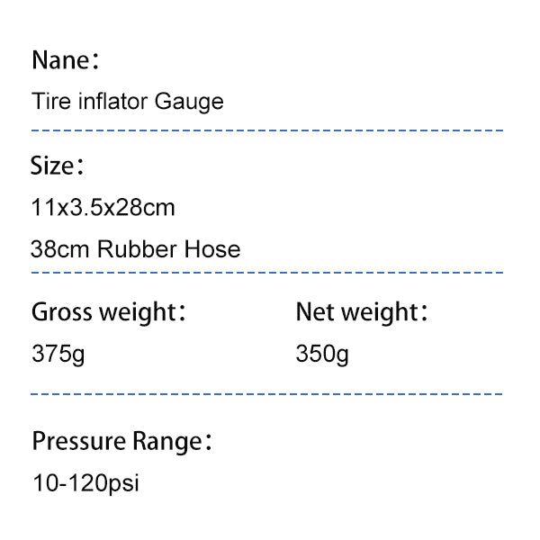Click the word 'inflator' in product name
540x540 pixels.
click(113, 101)
